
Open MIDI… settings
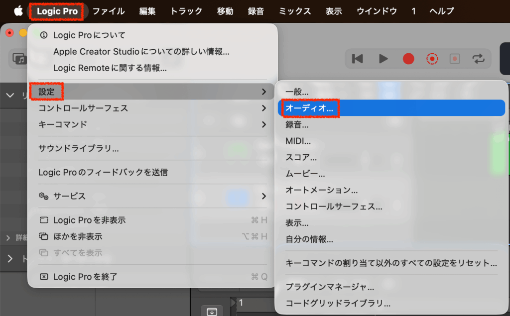[391, 141]
